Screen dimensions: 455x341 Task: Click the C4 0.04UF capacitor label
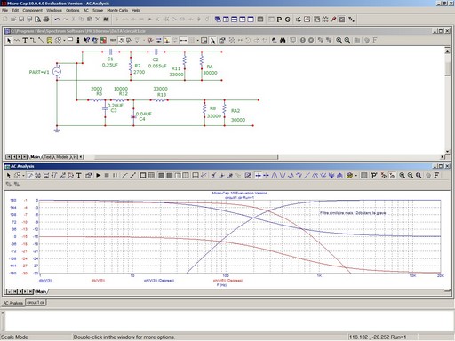point(143,116)
